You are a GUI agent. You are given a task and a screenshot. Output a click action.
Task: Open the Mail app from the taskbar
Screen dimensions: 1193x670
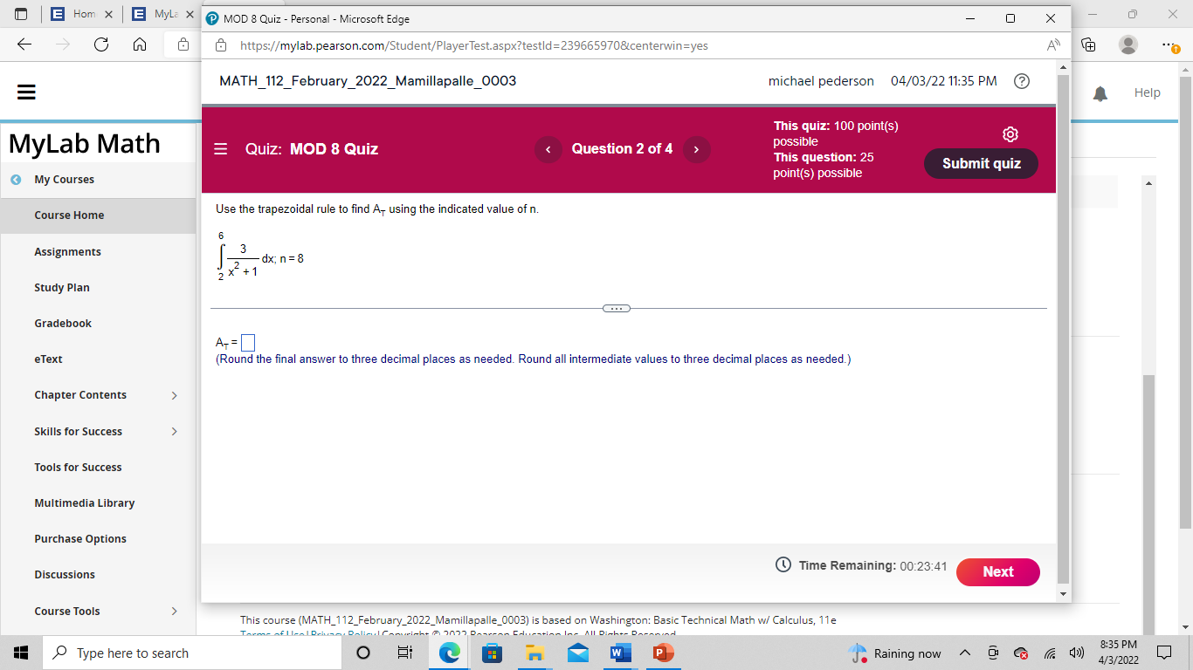(577, 653)
